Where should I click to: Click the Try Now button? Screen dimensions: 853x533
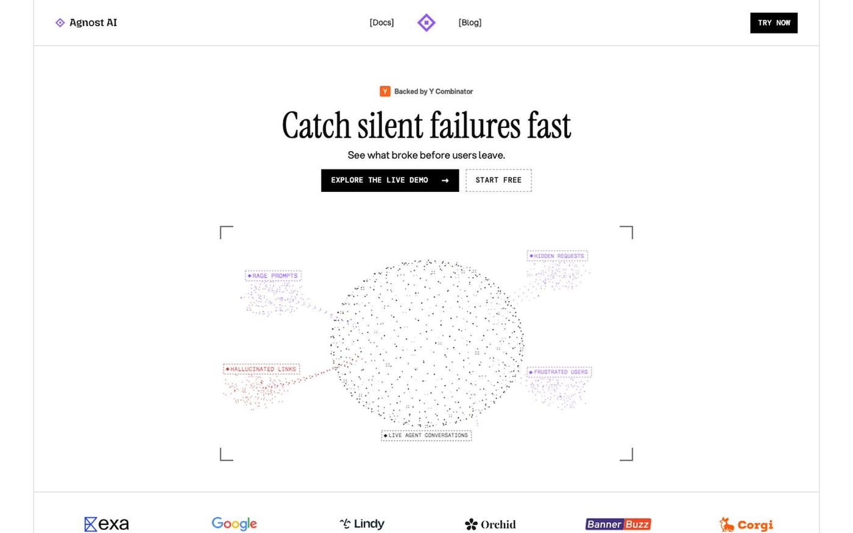pyautogui.click(x=774, y=23)
